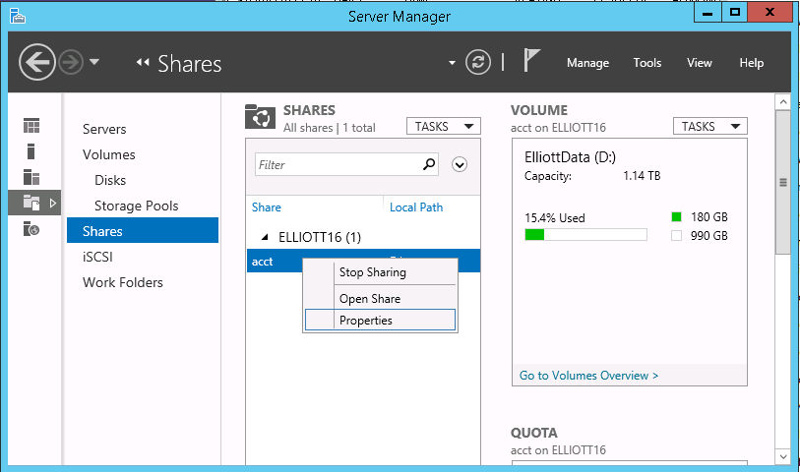
Task: Collapse the ELLIOTT16 (1) group
Action: [x=265, y=237]
